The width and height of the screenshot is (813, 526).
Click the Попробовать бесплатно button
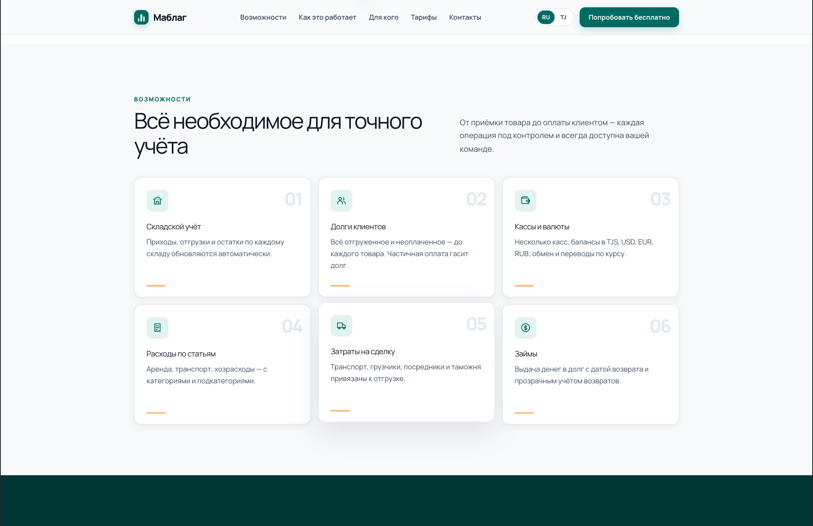click(x=629, y=17)
